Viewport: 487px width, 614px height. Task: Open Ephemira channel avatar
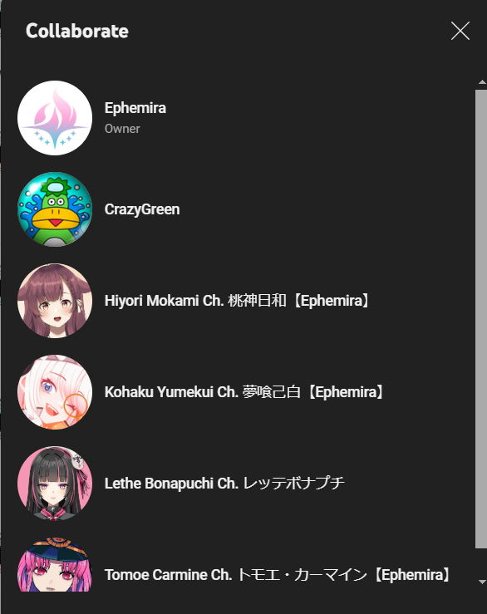55,118
